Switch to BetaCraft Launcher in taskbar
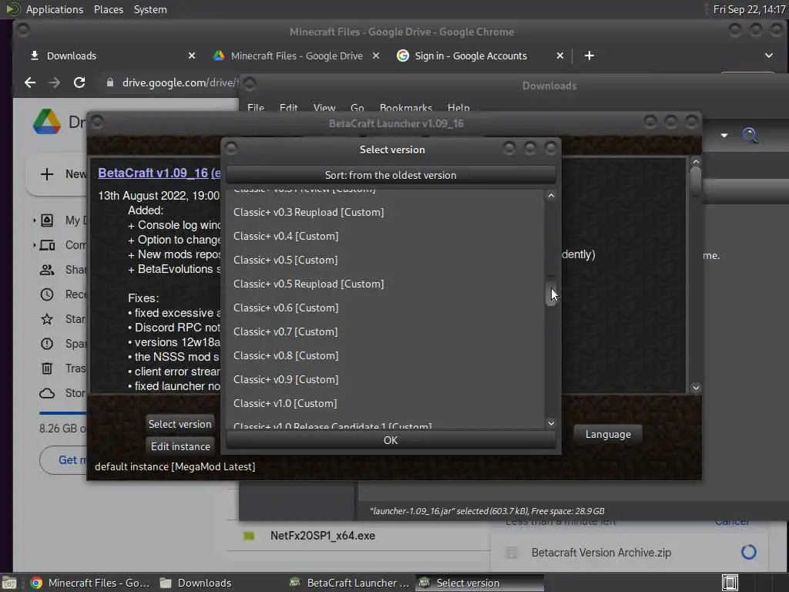 [x=350, y=583]
